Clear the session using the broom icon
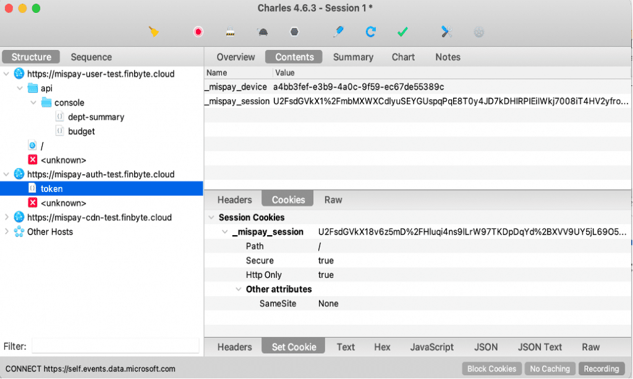The width and height of the screenshot is (633, 379). pos(153,31)
